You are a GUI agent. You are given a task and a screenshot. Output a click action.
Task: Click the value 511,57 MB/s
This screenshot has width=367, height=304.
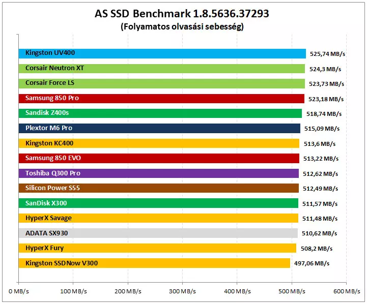point(320,204)
